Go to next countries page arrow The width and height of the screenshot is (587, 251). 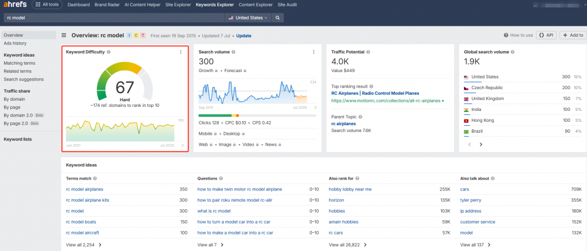click(x=481, y=144)
